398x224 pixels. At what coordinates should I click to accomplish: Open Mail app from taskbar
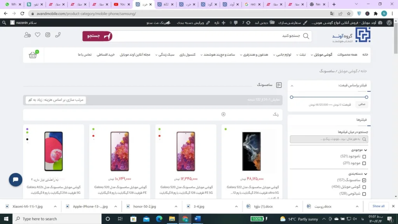[146, 219]
